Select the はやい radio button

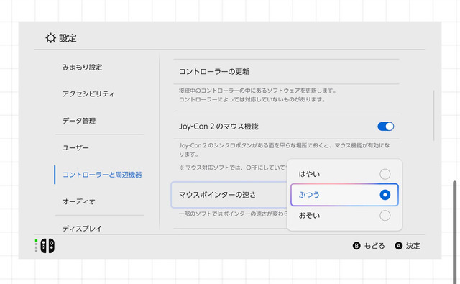(385, 174)
